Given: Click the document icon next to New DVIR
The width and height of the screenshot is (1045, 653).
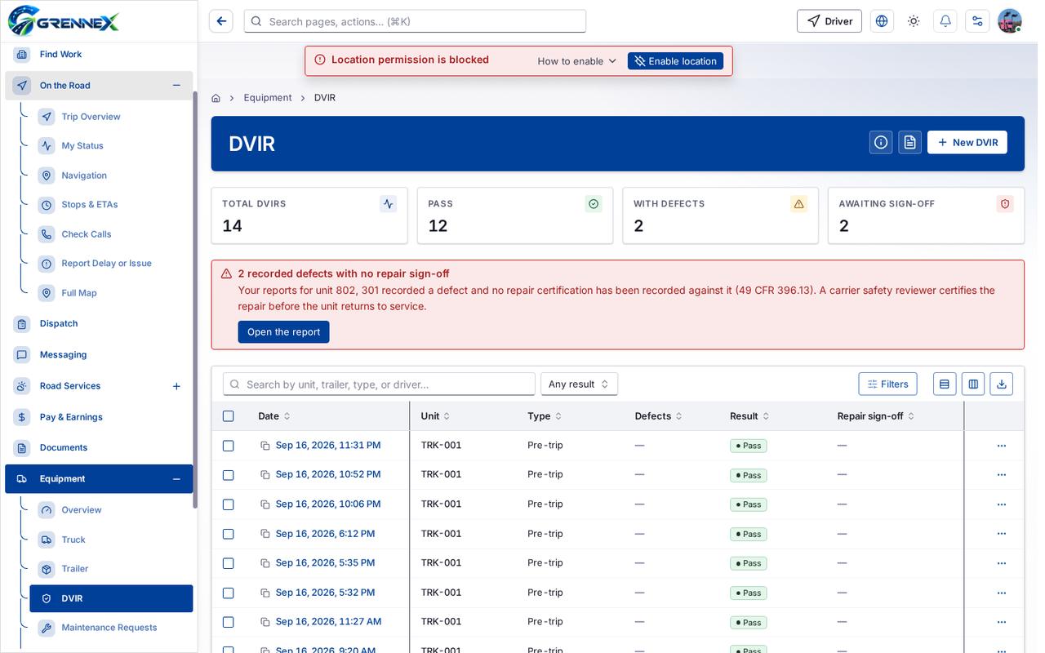Looking at the screenshot, I should point(910,142).
